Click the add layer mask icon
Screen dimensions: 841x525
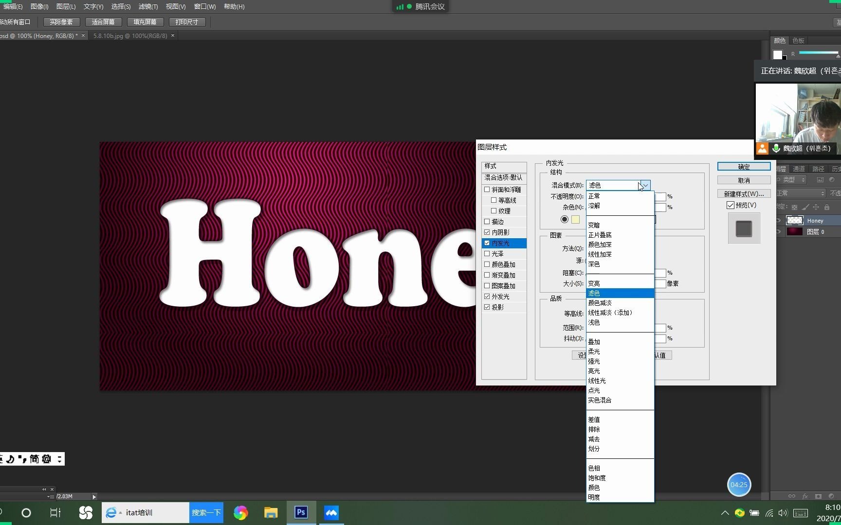tap(818, 496)
